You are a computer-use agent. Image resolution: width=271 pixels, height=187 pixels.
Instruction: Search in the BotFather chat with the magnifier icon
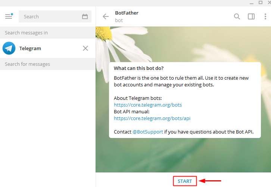click(x=237, y=16)
